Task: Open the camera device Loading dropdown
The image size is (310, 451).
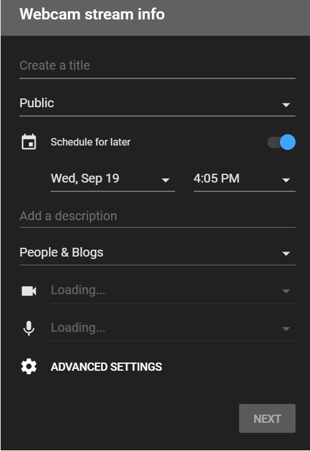Action: [173, 290]
